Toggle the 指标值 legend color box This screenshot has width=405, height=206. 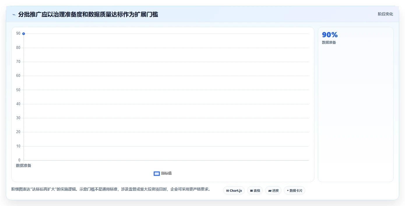click(157, 174)
